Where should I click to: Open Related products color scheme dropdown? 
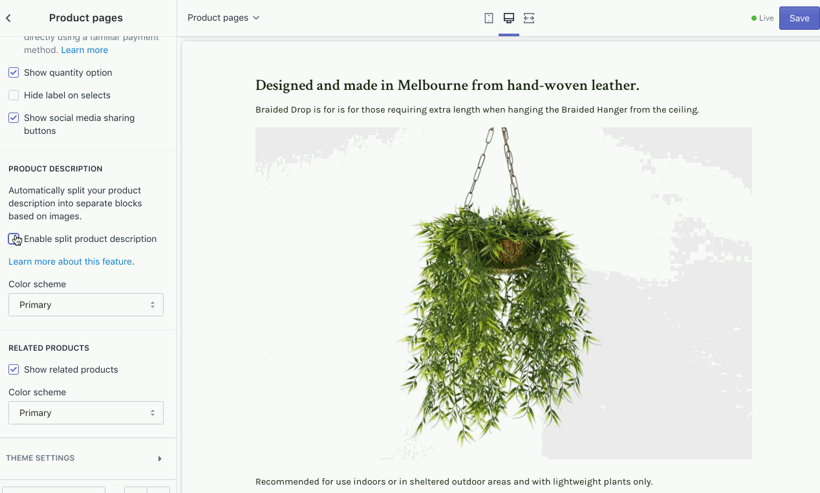pos(86,413)
